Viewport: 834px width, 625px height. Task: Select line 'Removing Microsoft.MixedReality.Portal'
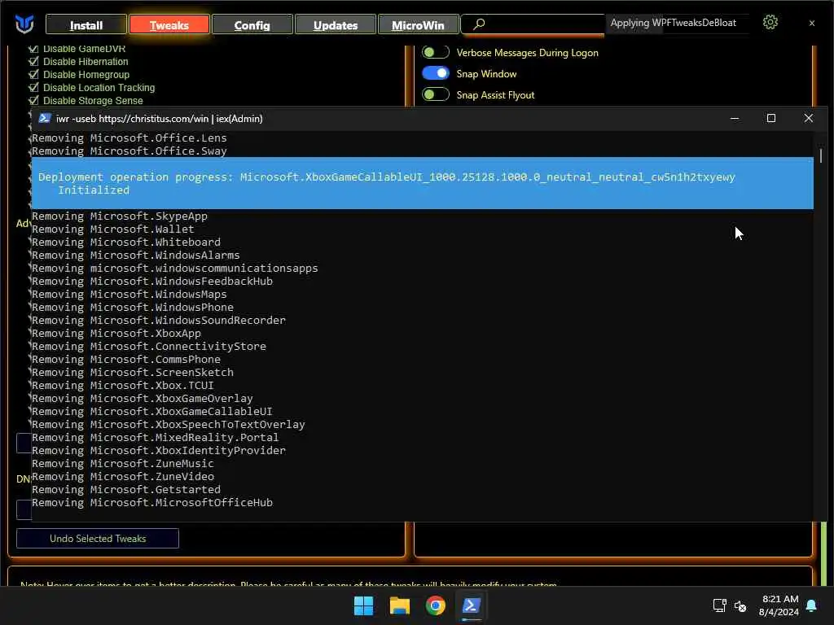pyautogui.click(x=156, y=437)
